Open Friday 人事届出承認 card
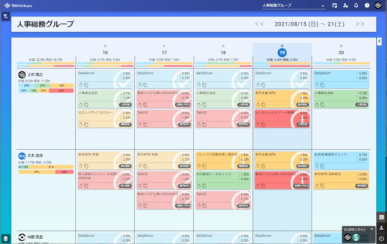This screenshot has width=387, height=244. pyautogui.click(x=341, y=99)
